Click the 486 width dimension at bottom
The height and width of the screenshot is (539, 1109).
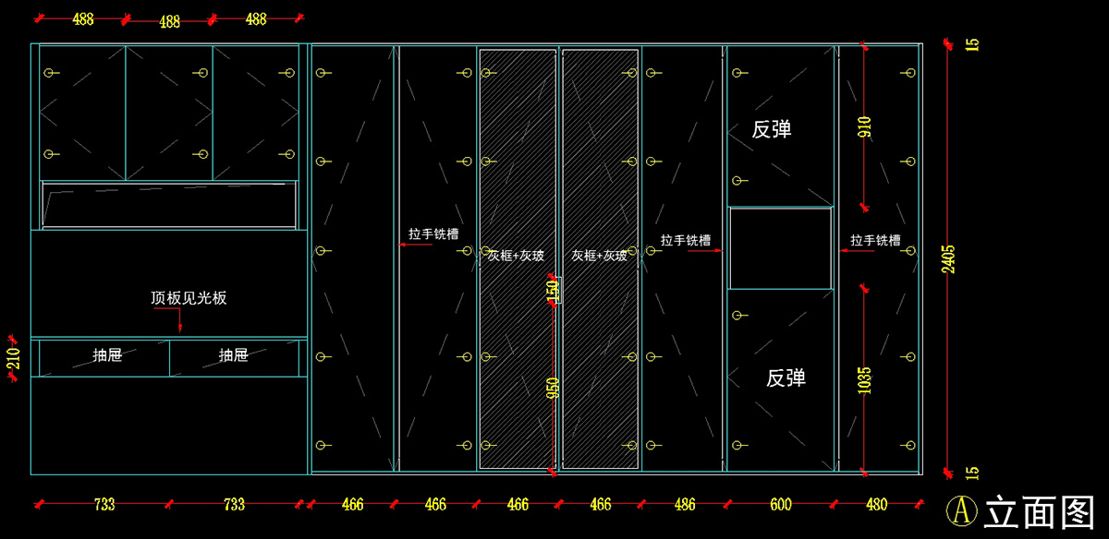[685, 505]
